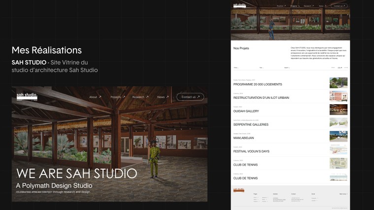Switch to the List view toggle
Viewport: 374px width, 210px height.
point(340,67)
